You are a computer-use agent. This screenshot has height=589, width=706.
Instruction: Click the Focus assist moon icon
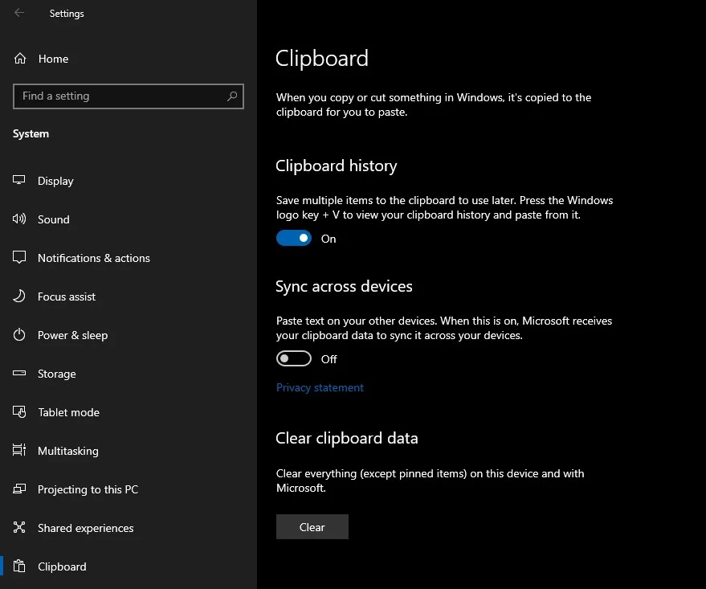[x=19, y=296]
